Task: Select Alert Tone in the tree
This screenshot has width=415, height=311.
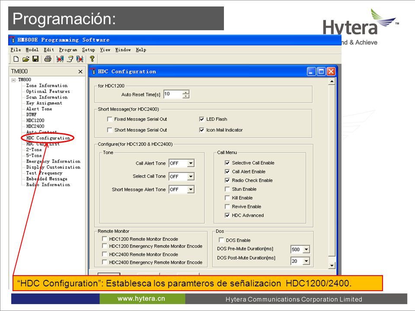Action: click(x=39, y=109)
